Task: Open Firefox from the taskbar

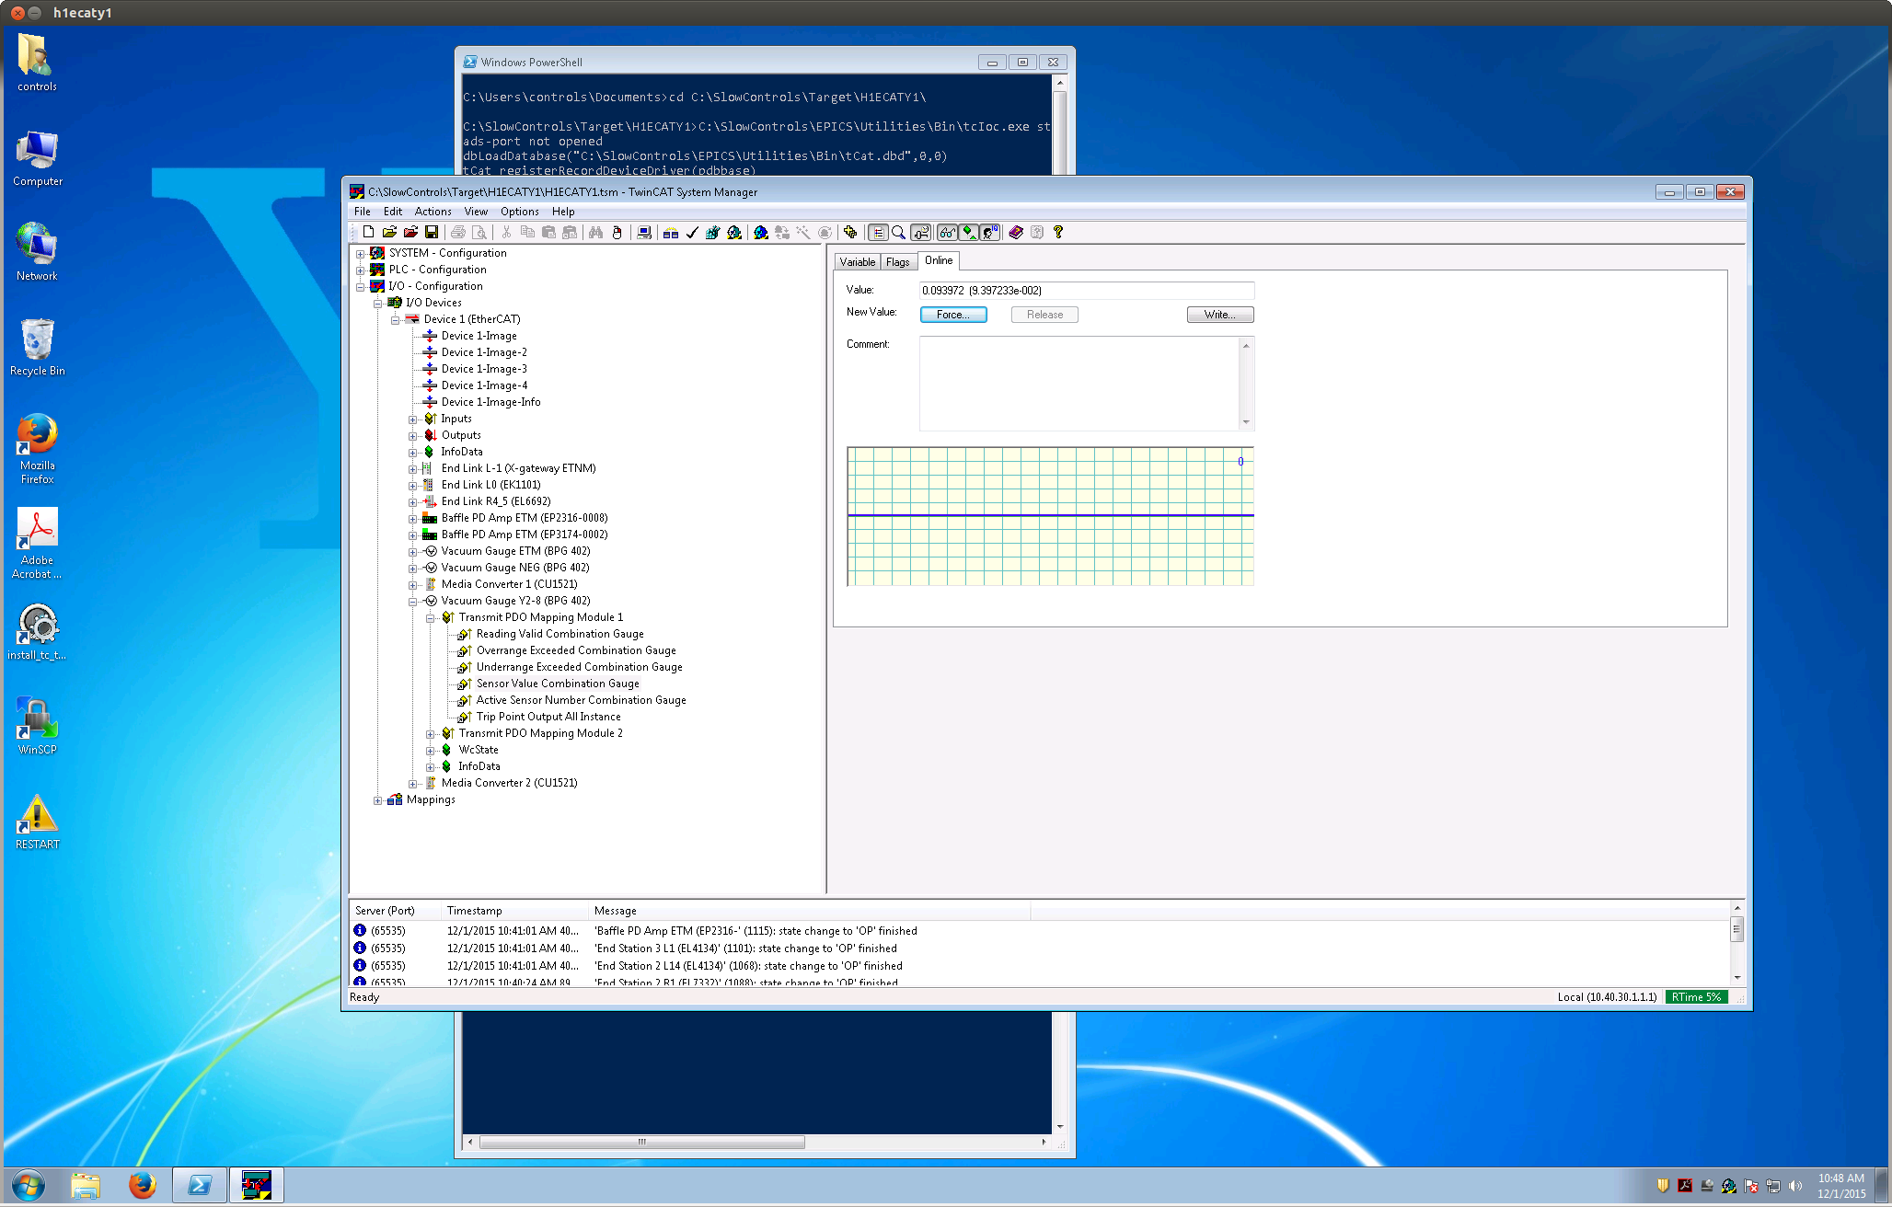Action: (x=142, y=1185)
